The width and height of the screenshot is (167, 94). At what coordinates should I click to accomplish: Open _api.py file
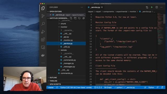click(66, 37)
